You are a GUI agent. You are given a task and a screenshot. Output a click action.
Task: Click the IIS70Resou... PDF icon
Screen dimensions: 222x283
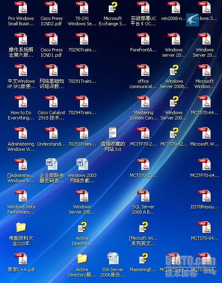(204, 196)
